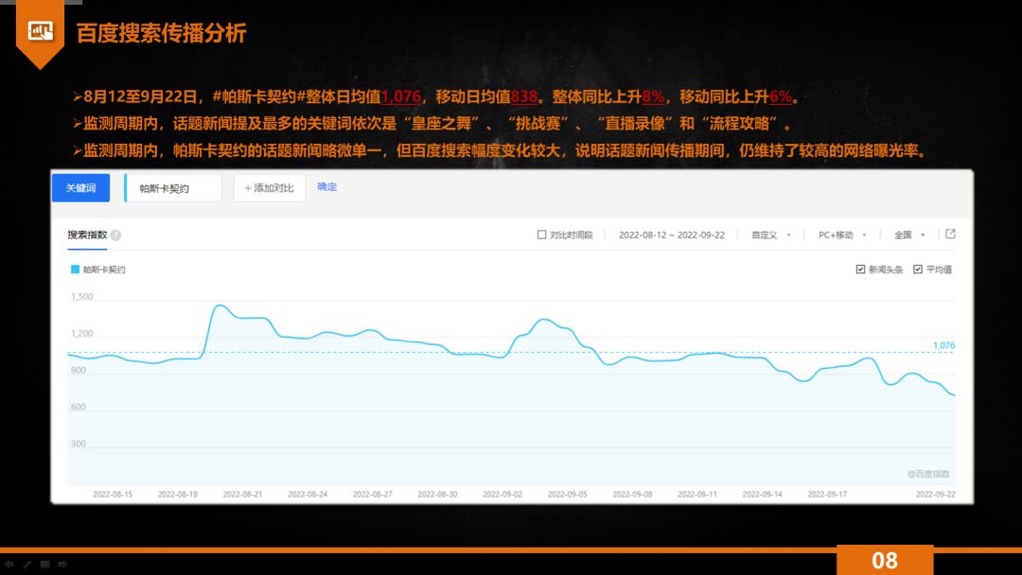The height and width of the screenshot is (575, 1022).
Task: Click the 900 y-axis label
Action: pos(79,370)
